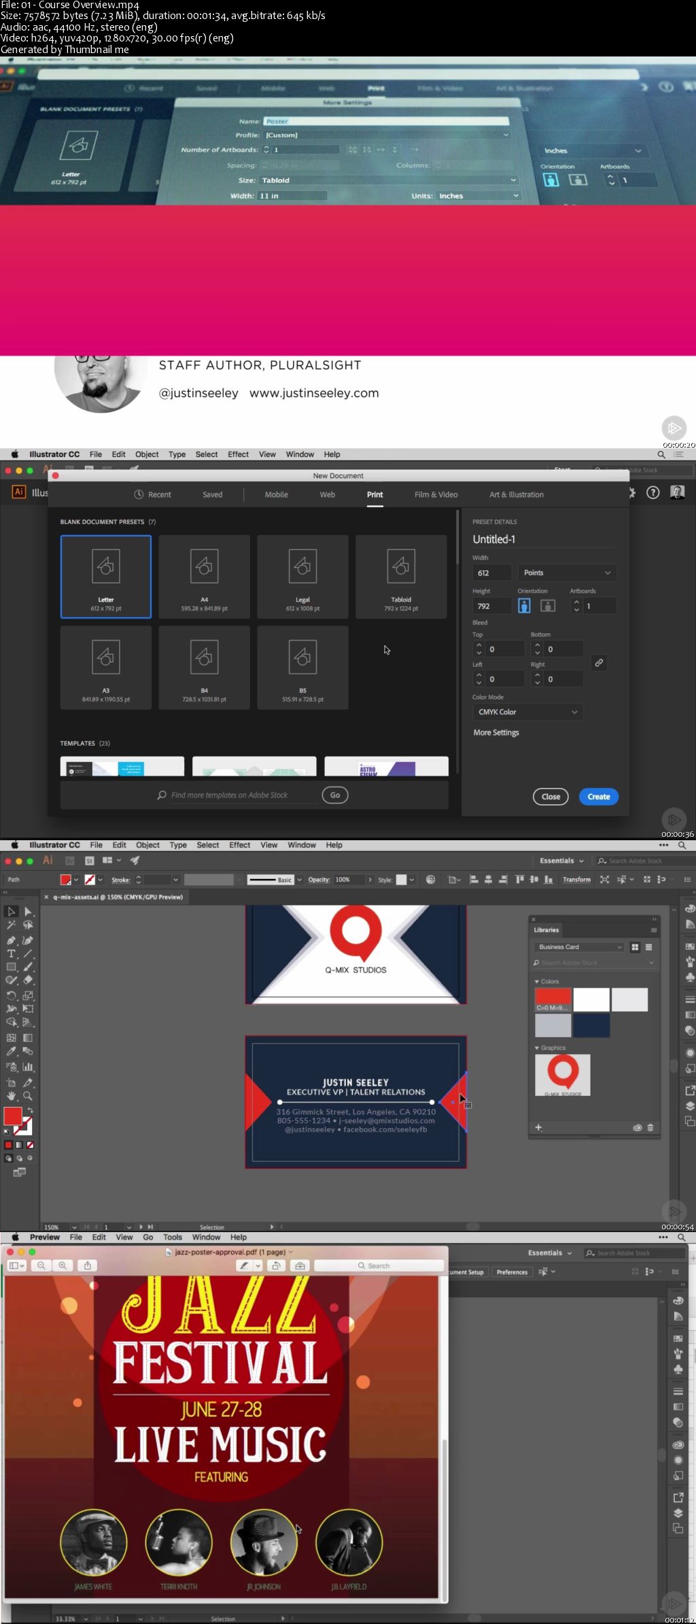Open the Points units dropdown
This screenshot has height=1624, width=696.
tap(568, 573)
